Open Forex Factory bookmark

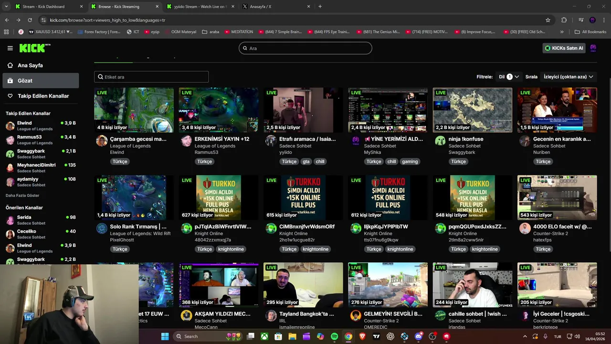pyautogui.click(x=98, y=32)
